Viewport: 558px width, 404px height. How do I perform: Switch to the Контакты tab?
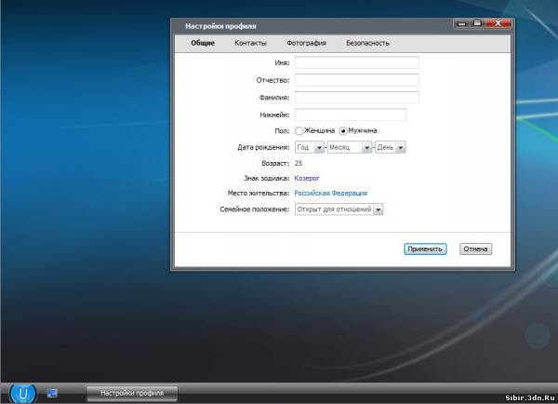tap(250, 43)
